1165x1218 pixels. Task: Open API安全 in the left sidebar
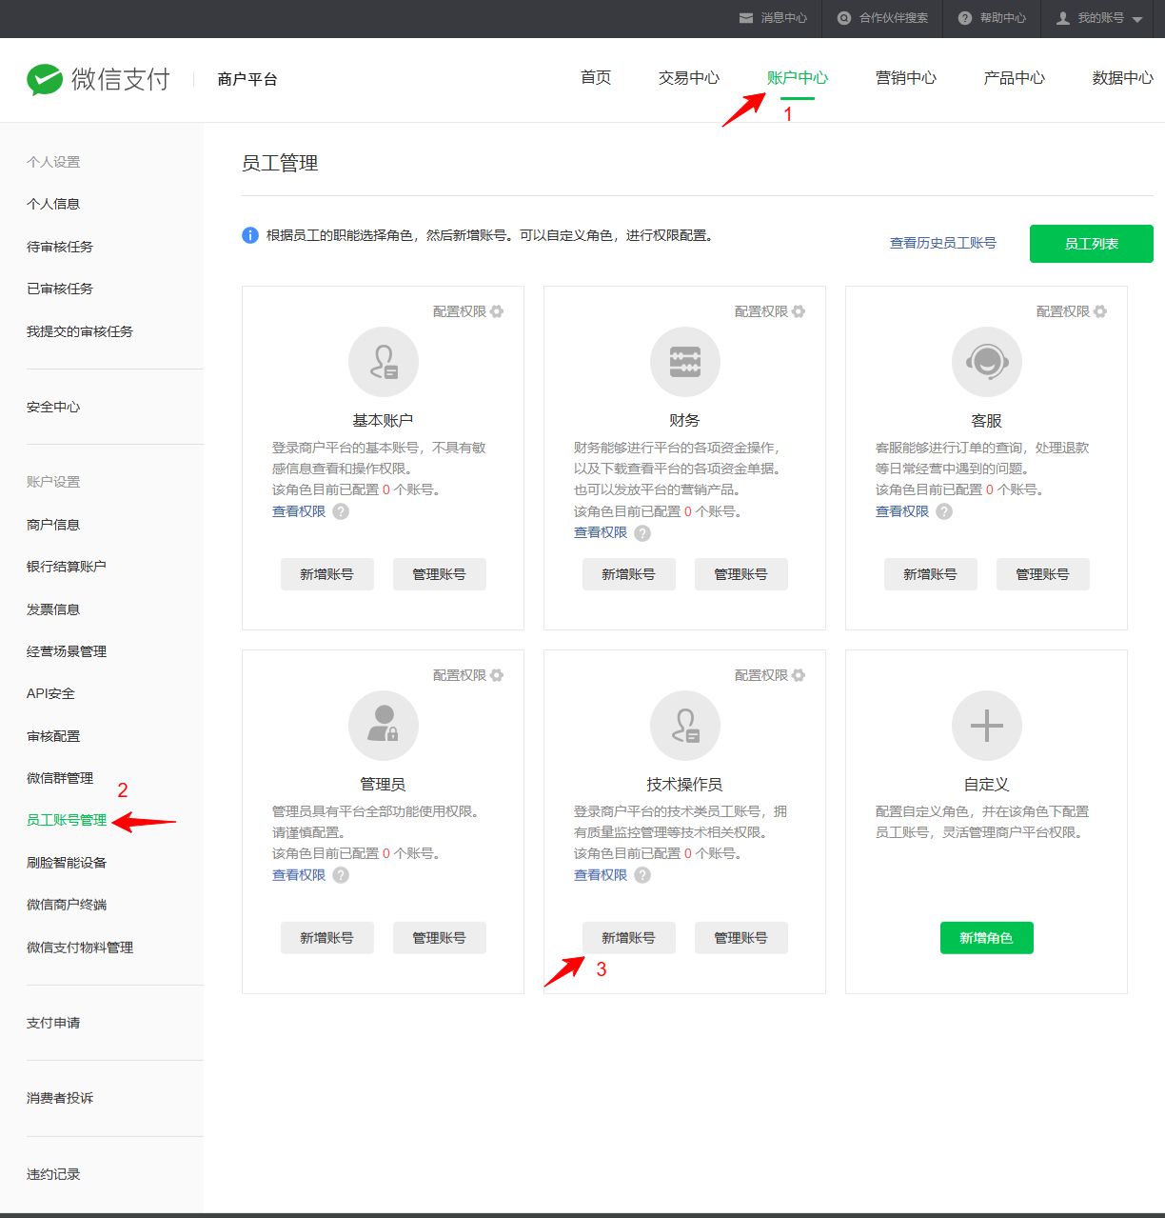[50, 693]
